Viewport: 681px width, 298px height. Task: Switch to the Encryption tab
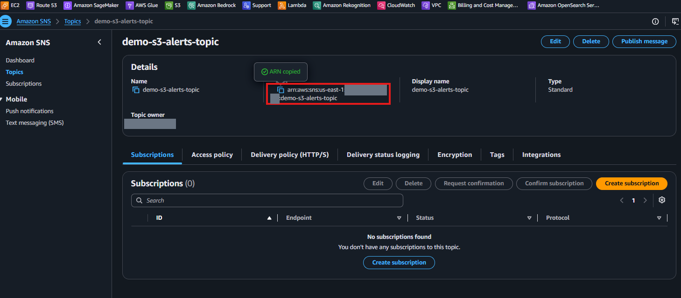coord(455,155)
